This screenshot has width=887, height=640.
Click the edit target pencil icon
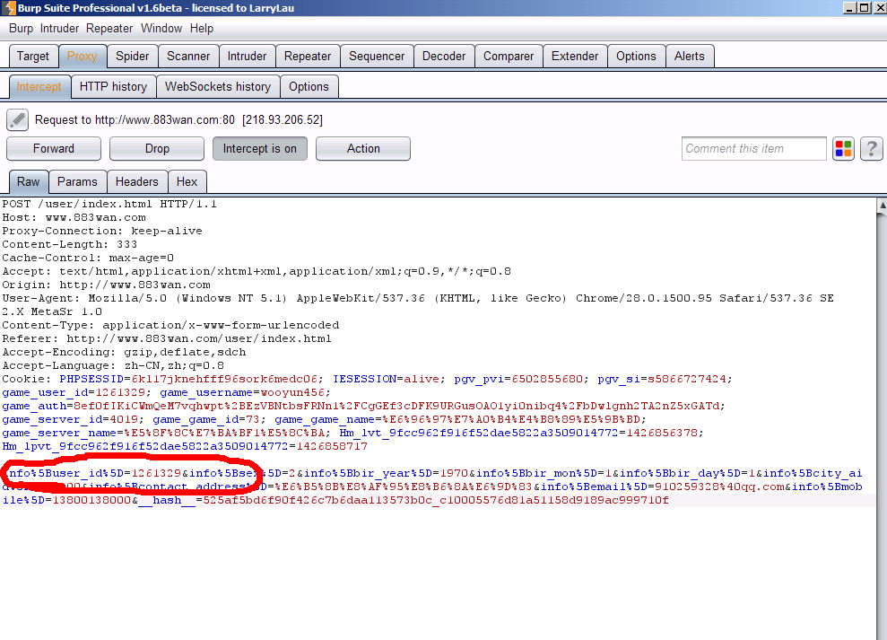click(17, 119)
